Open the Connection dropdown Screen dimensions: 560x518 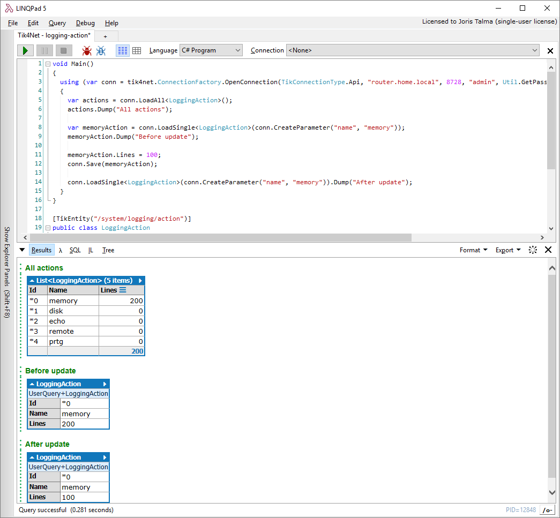coord(413,50)
